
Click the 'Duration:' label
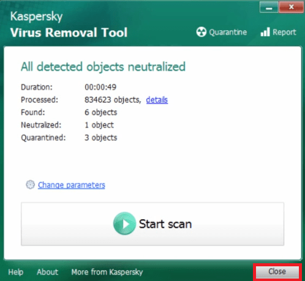tap(37, 88)
